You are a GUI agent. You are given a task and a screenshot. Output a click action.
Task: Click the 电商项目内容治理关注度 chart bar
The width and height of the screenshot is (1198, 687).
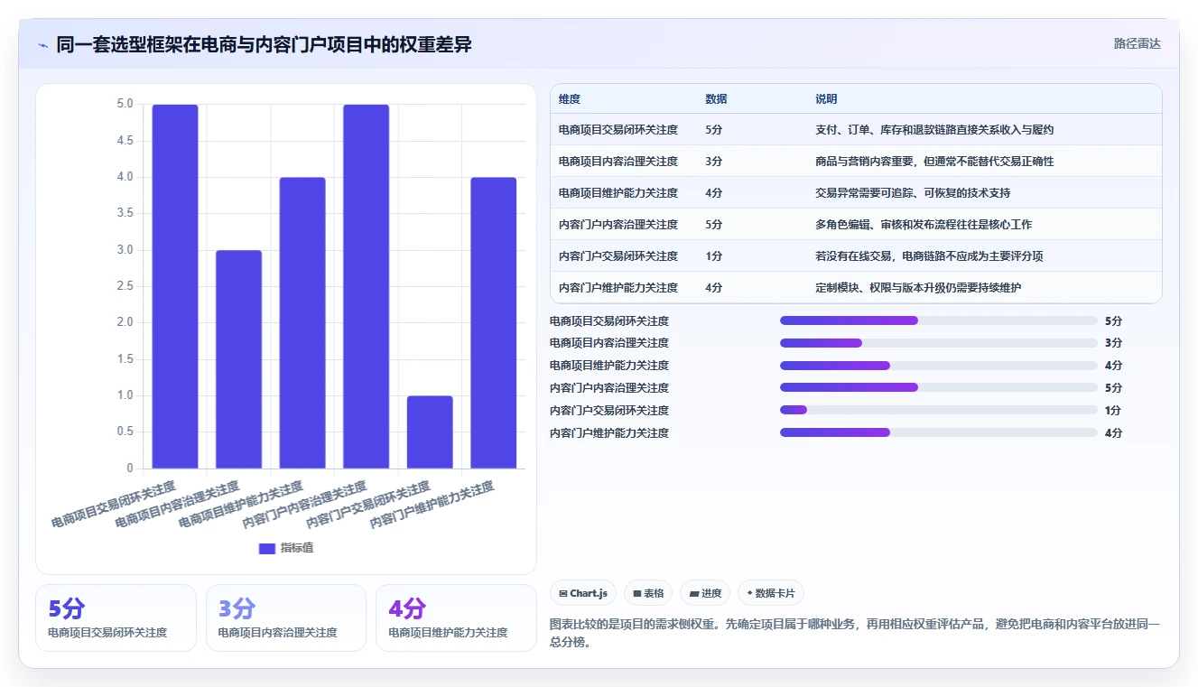click(238, 359)
